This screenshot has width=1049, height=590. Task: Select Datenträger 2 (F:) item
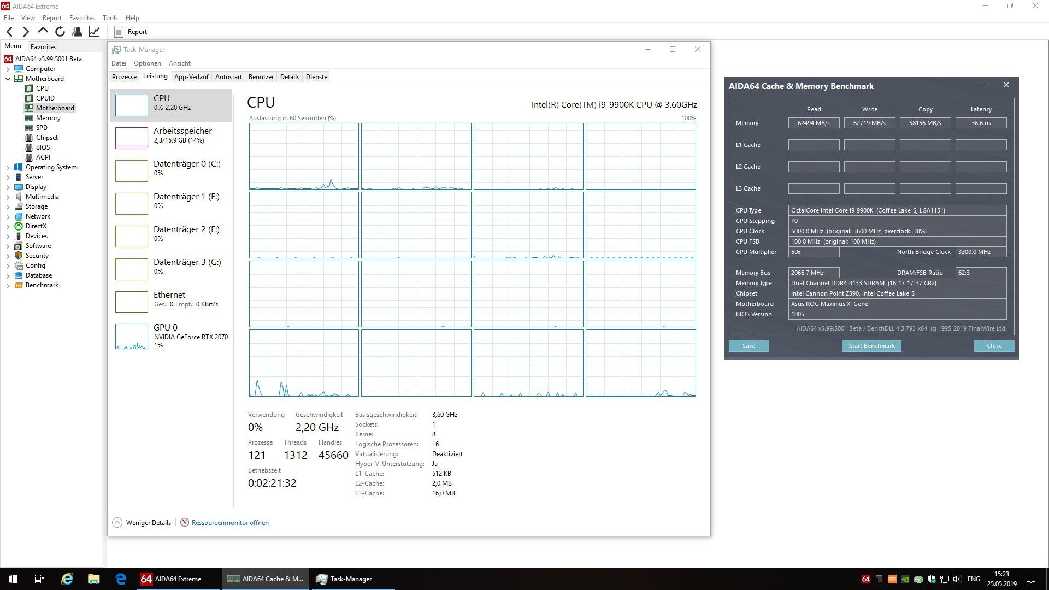tap(171, 236)
